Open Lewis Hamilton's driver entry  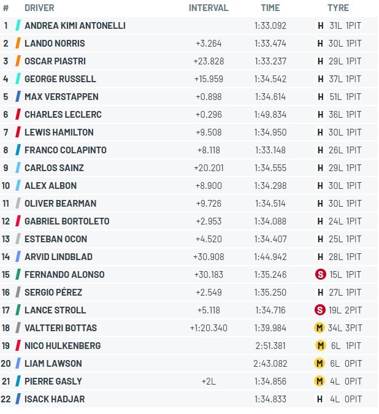pos(59,132)
